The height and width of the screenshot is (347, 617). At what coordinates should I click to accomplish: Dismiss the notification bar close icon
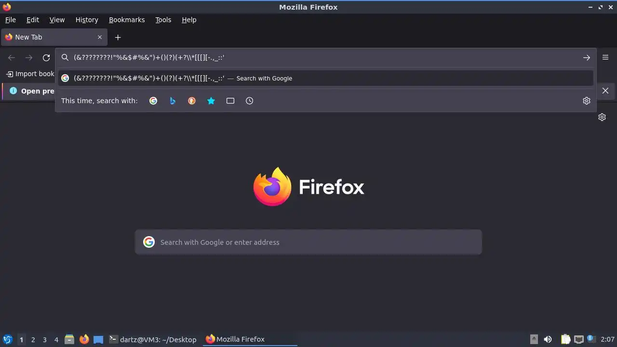click(x=605, y=91)
